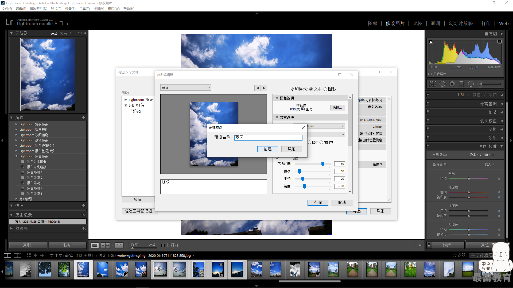Switch to Library module
Image resolution: width=513 pixels, height=288 pixels.
(372, 23)
